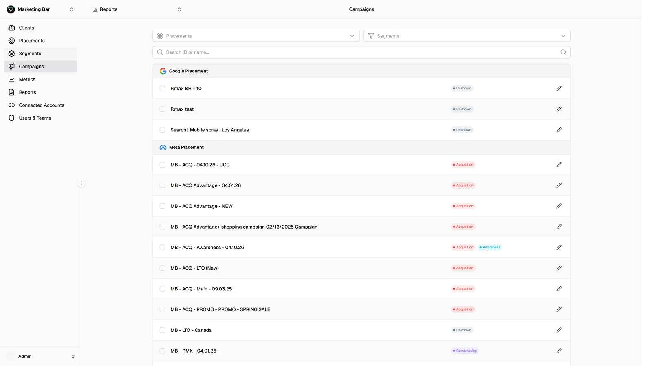Click the MB - ACQ - LTO (New) campaign name
652x366 pixels.
(194, 268)
